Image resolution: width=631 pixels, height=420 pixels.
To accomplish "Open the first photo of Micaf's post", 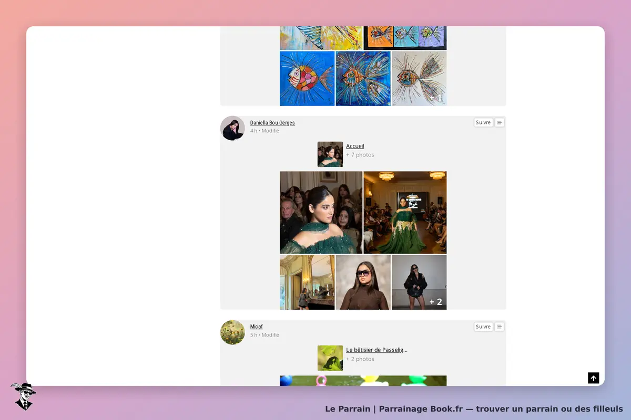I will (x=363, y=381).
